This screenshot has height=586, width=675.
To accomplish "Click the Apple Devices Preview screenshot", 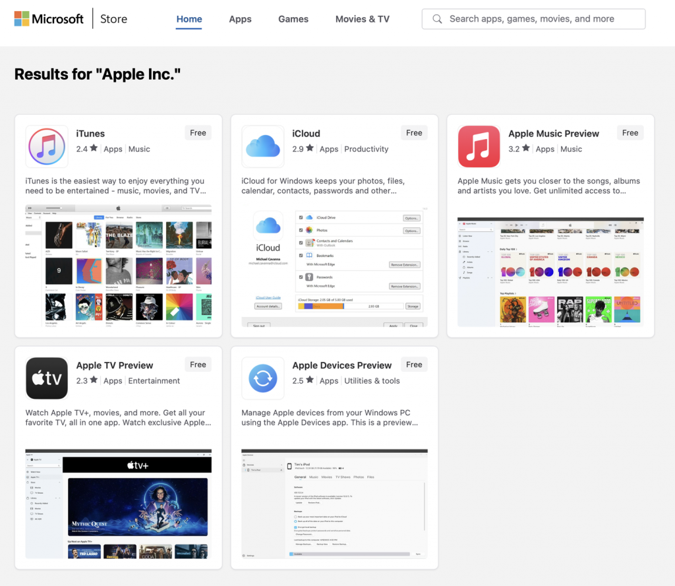I will pos(334,504).
